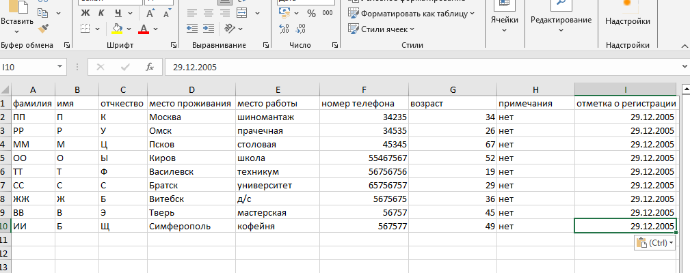Click the Paste (Вставить) button
690x273 pixels.
coord(16,13)
